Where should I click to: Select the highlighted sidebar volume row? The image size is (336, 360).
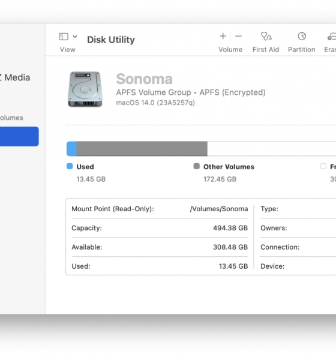click(19, 136)
